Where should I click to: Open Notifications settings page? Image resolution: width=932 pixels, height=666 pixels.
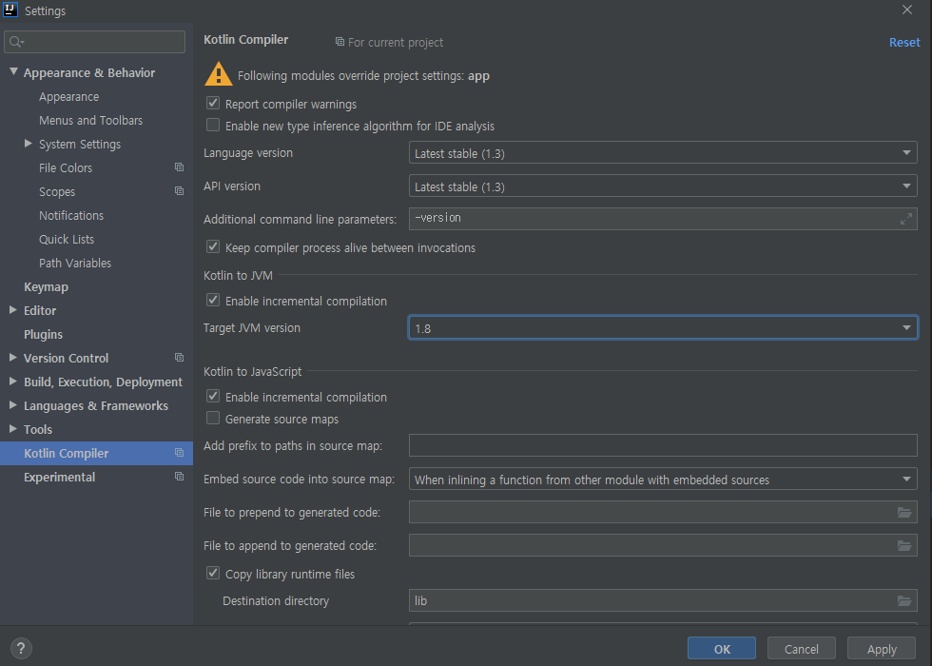click(71, 215)
